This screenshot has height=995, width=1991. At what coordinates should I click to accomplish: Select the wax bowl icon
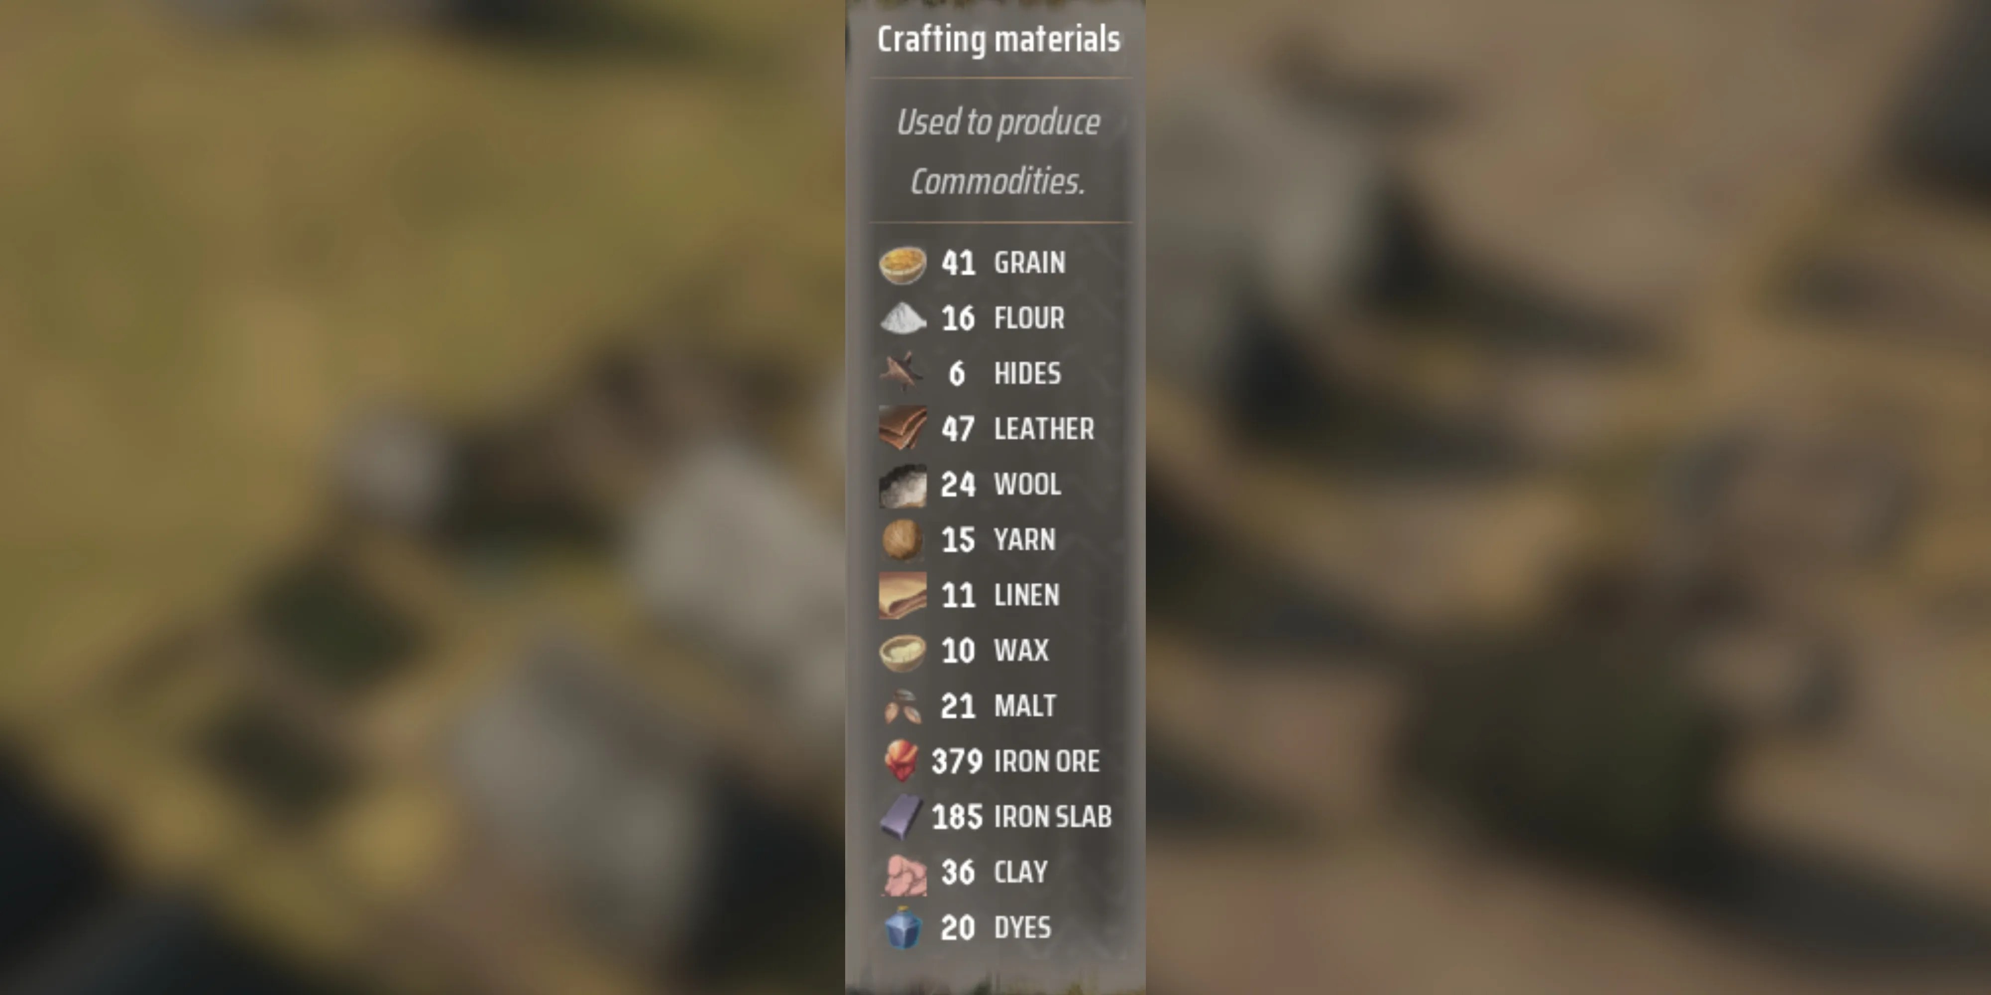click(902, 652)
